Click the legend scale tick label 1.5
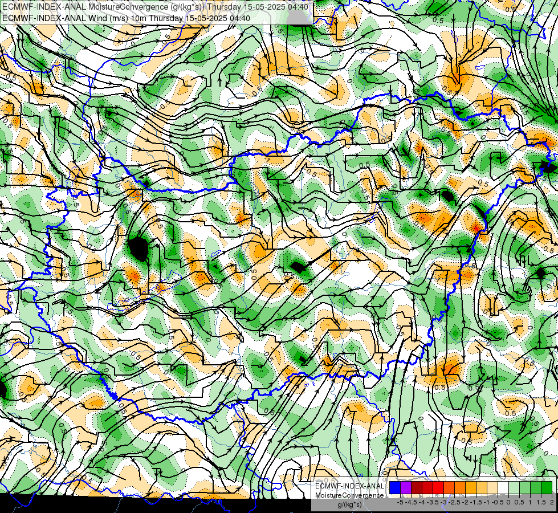This screenshot has width=558, height=513. [x=541, y=502]
